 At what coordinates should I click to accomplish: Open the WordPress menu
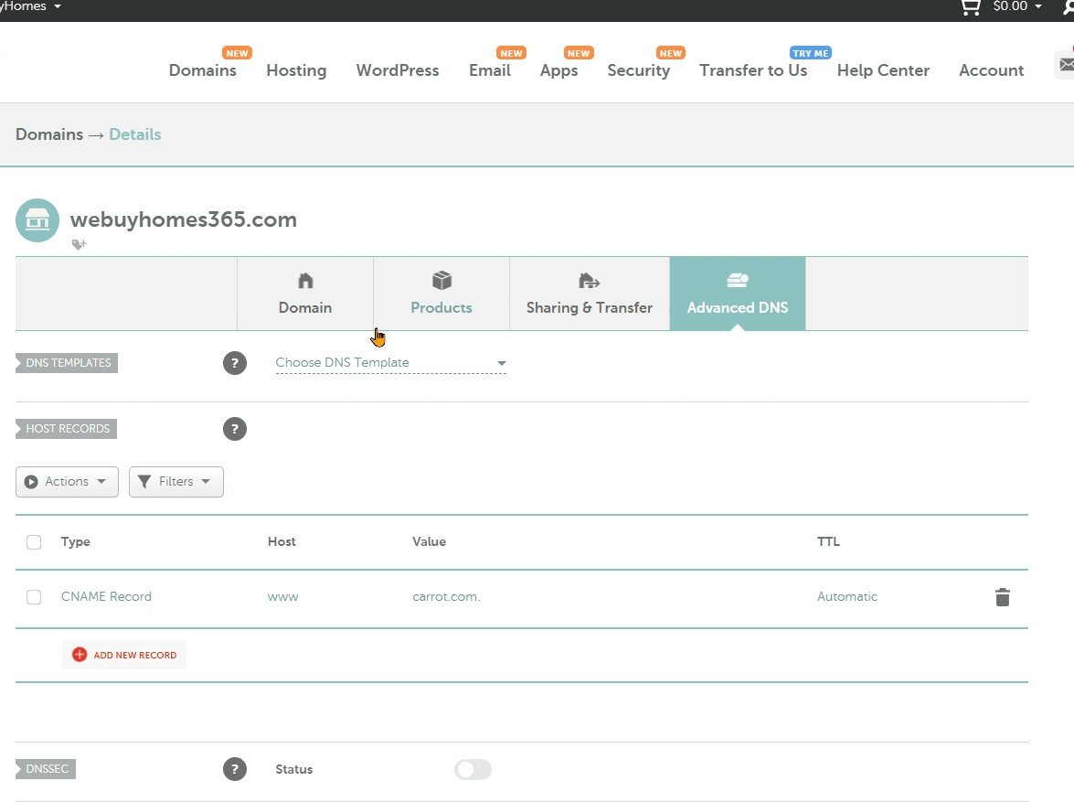(x=398, y=70)
